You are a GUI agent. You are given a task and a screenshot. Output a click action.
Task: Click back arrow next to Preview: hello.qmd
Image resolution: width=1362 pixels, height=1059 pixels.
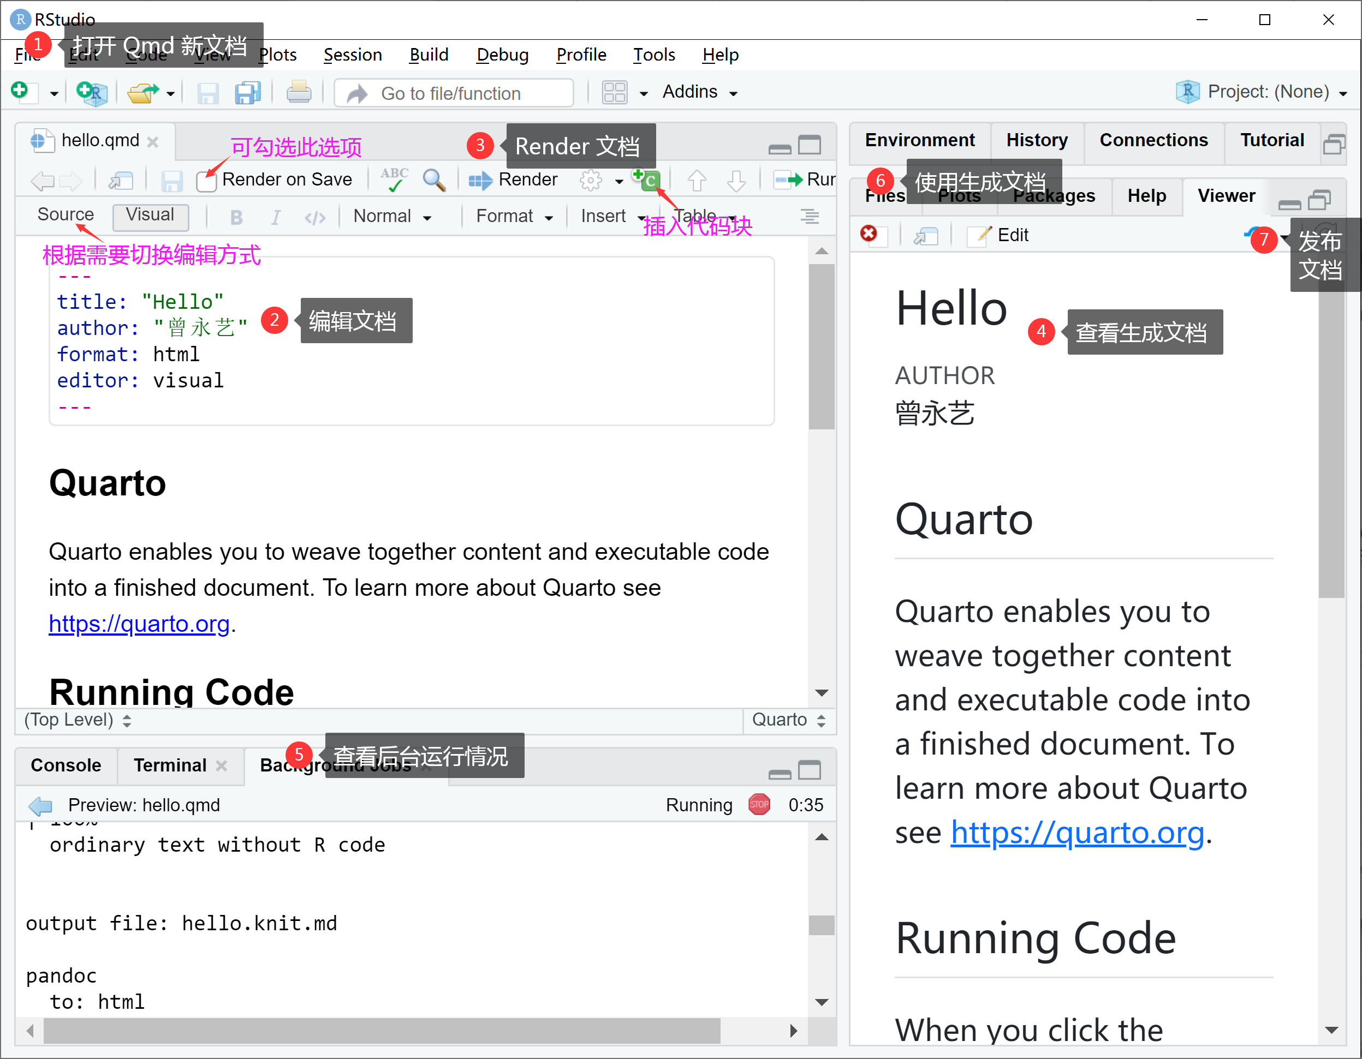coord(40,805)
